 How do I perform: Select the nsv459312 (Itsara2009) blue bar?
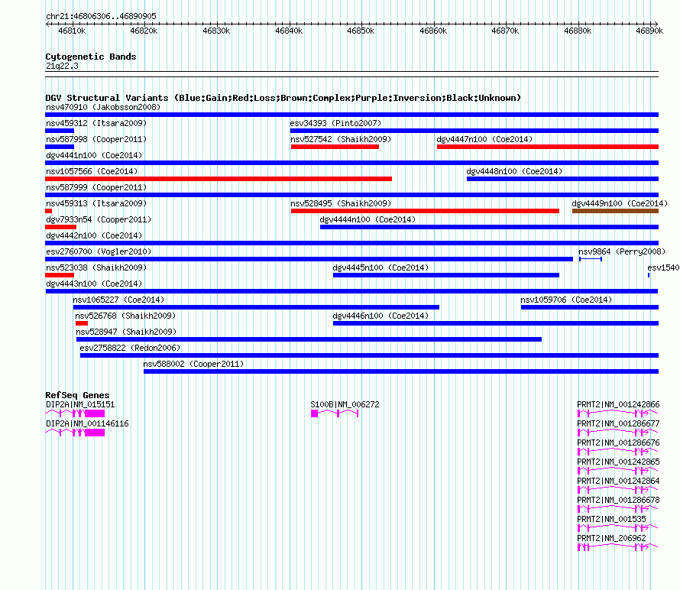[x=60, y=131]
